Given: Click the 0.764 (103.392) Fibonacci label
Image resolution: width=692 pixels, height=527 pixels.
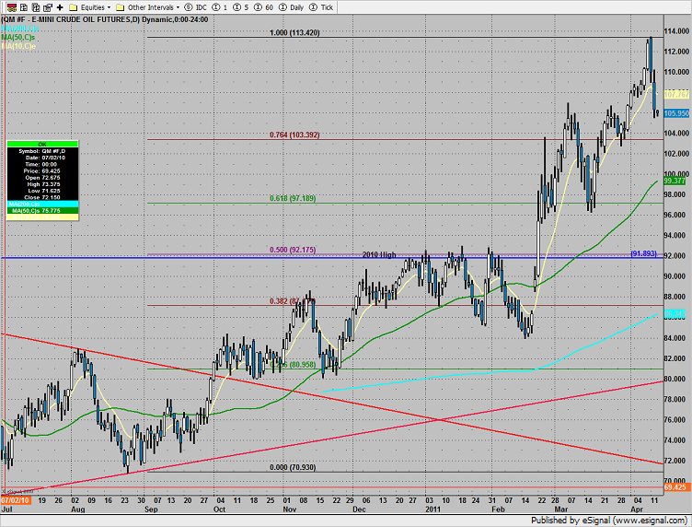Looking at the screenshot, I should [x=294, y=135].
